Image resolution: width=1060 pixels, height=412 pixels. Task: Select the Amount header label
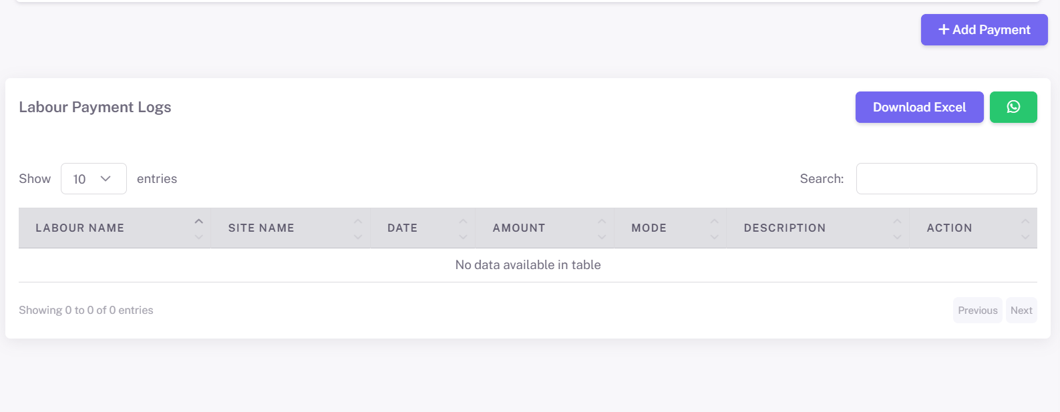point(519,228)
